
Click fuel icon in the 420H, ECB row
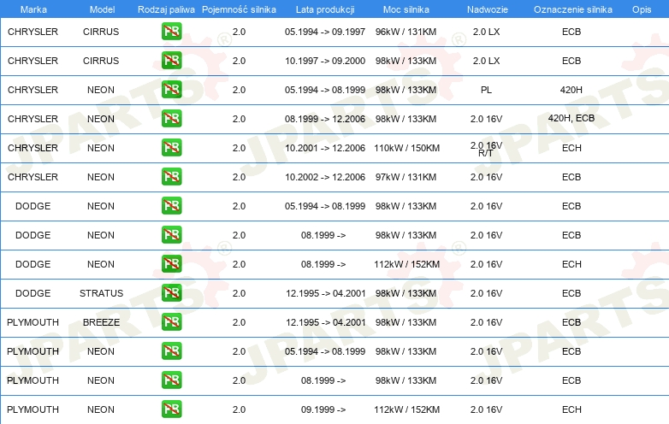[x=171, y=119]
